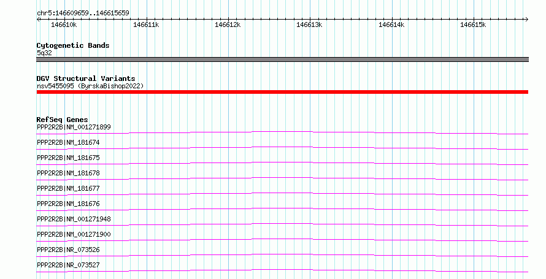Click the 146613k ruler tick label
Viewport: 546px width, 279px height.
(x=309, y=25)
